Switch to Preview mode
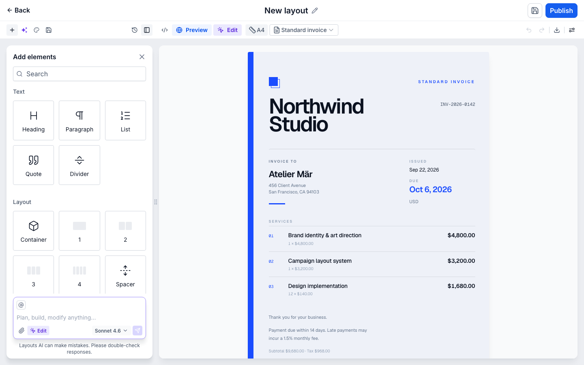This screenshot has width=584, height=365. (192, 30)
